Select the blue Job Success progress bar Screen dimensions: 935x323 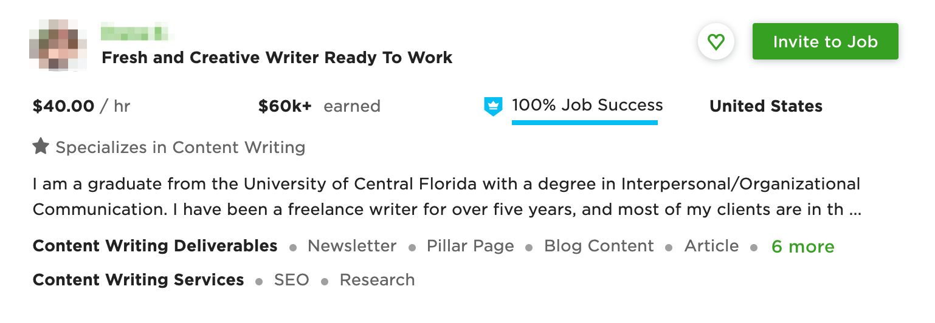click(585, 122)
